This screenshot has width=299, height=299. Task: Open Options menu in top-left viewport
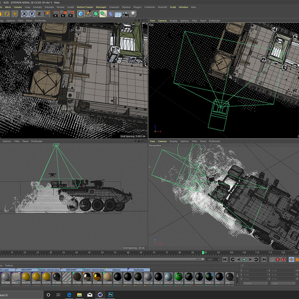(11, 20)
